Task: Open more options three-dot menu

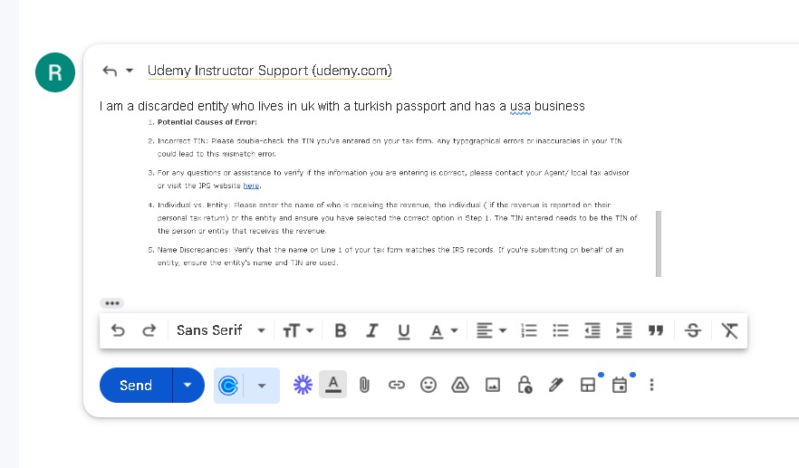Action: tap(651, 385)
